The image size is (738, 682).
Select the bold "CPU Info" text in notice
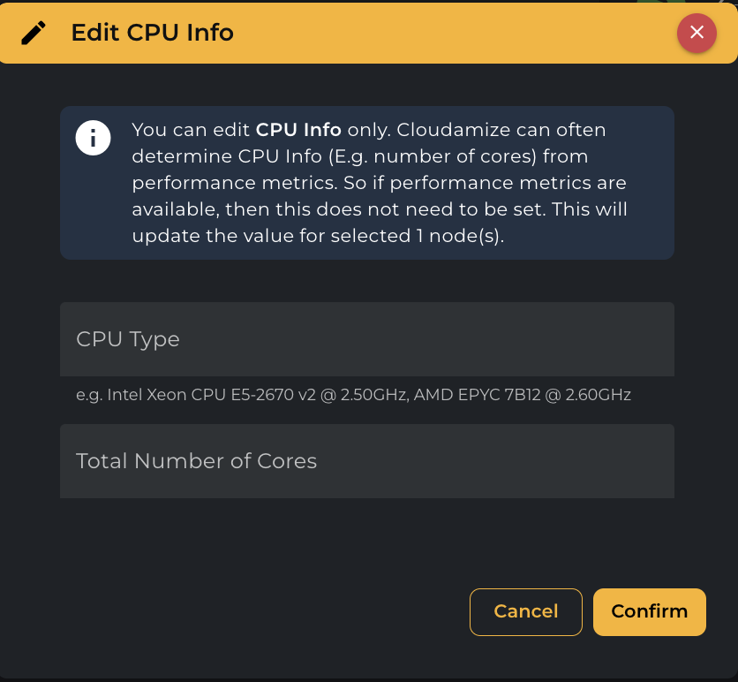pos(298,130)
